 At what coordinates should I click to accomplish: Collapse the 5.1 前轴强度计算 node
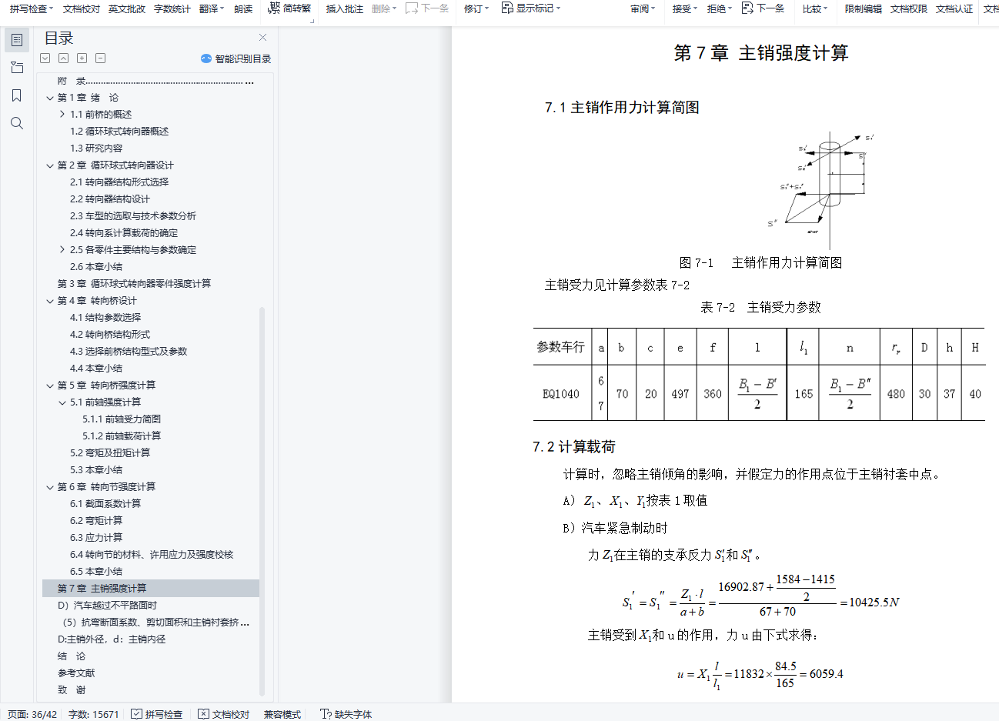62,402
